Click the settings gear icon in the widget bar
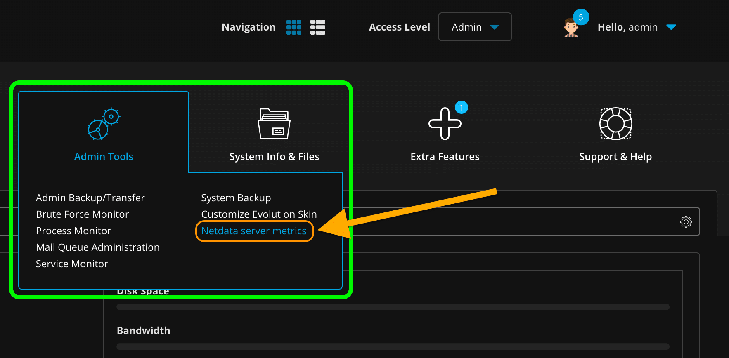729x358 pixels. pyautogui.click(x=686, y=222)
